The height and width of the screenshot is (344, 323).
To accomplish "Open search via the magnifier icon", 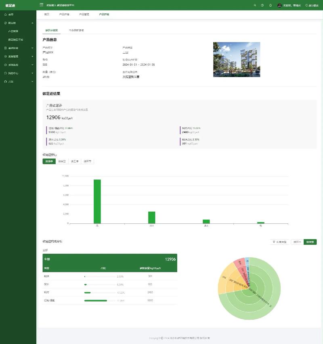I will (255, 5).
